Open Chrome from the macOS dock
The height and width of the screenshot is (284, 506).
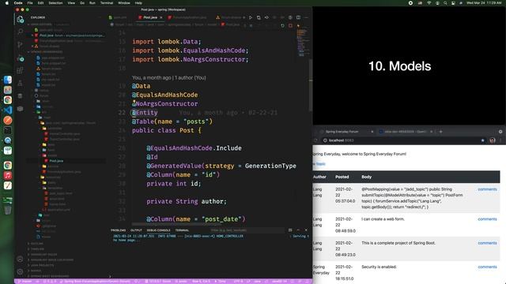[8, 100]
